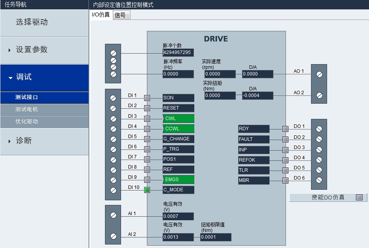Click the SON signal box

(178, 98)
